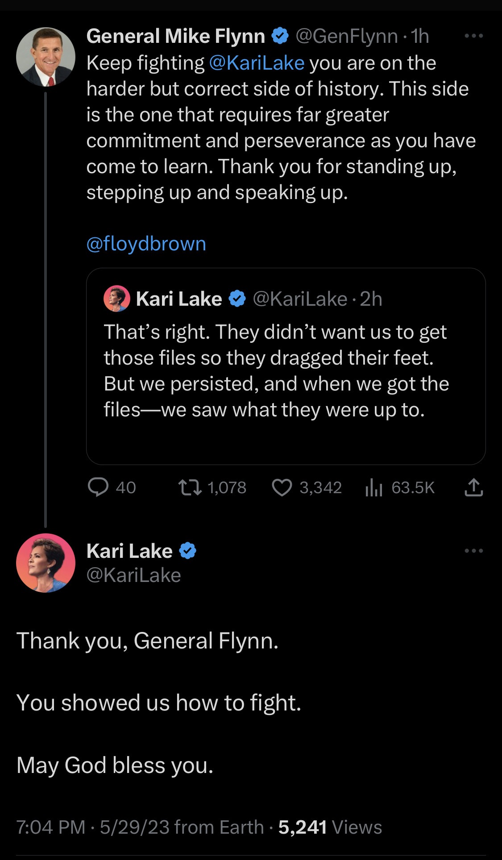Tap the share icon on Flynn's tweet
Screen dimensions: 502x860
[473, 487]
